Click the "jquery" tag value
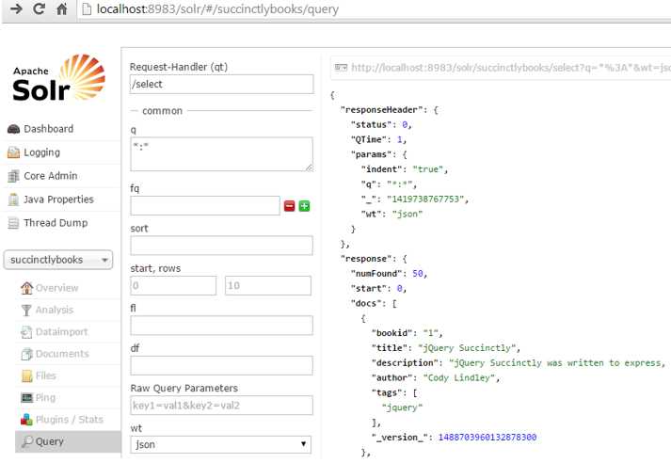The height and width of the screenshot is (463, 671). tap(402, 407)
